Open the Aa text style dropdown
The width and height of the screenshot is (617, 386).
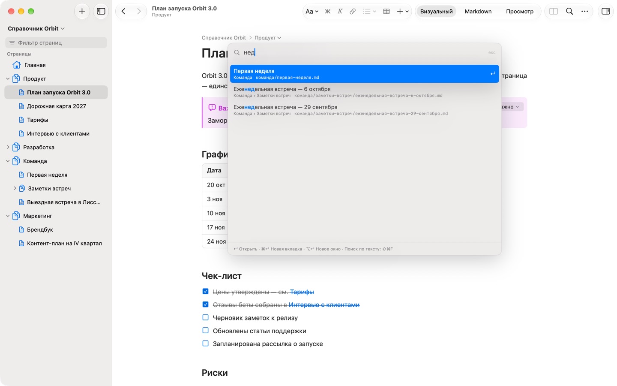point(312,12)
